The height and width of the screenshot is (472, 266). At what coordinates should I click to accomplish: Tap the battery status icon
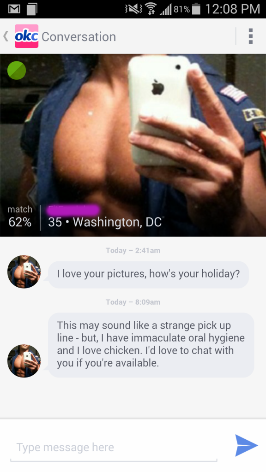(196, 9)
